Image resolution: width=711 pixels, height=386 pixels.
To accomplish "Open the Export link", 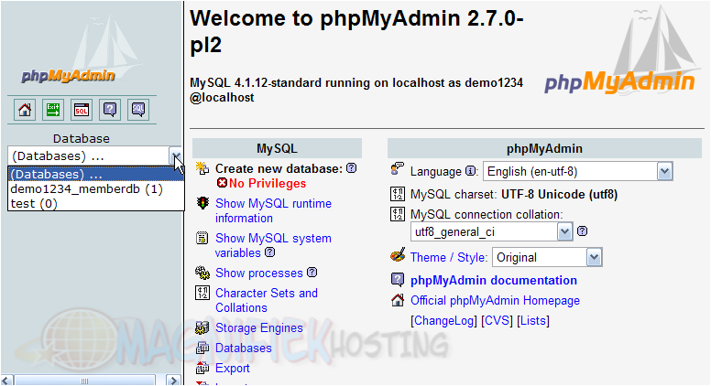I will 233,369.
